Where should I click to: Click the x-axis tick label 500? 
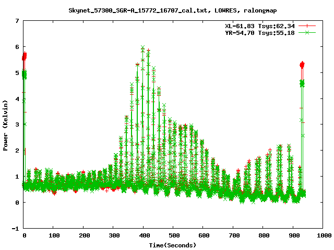(x=174, y=235)
